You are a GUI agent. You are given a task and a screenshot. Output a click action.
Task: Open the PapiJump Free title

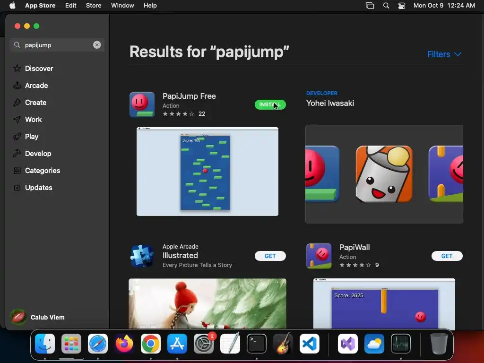click(x=189, y=96)
